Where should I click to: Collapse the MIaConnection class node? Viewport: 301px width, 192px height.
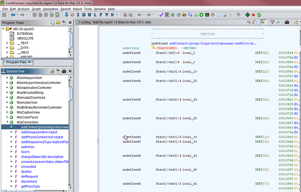(7, 122)
